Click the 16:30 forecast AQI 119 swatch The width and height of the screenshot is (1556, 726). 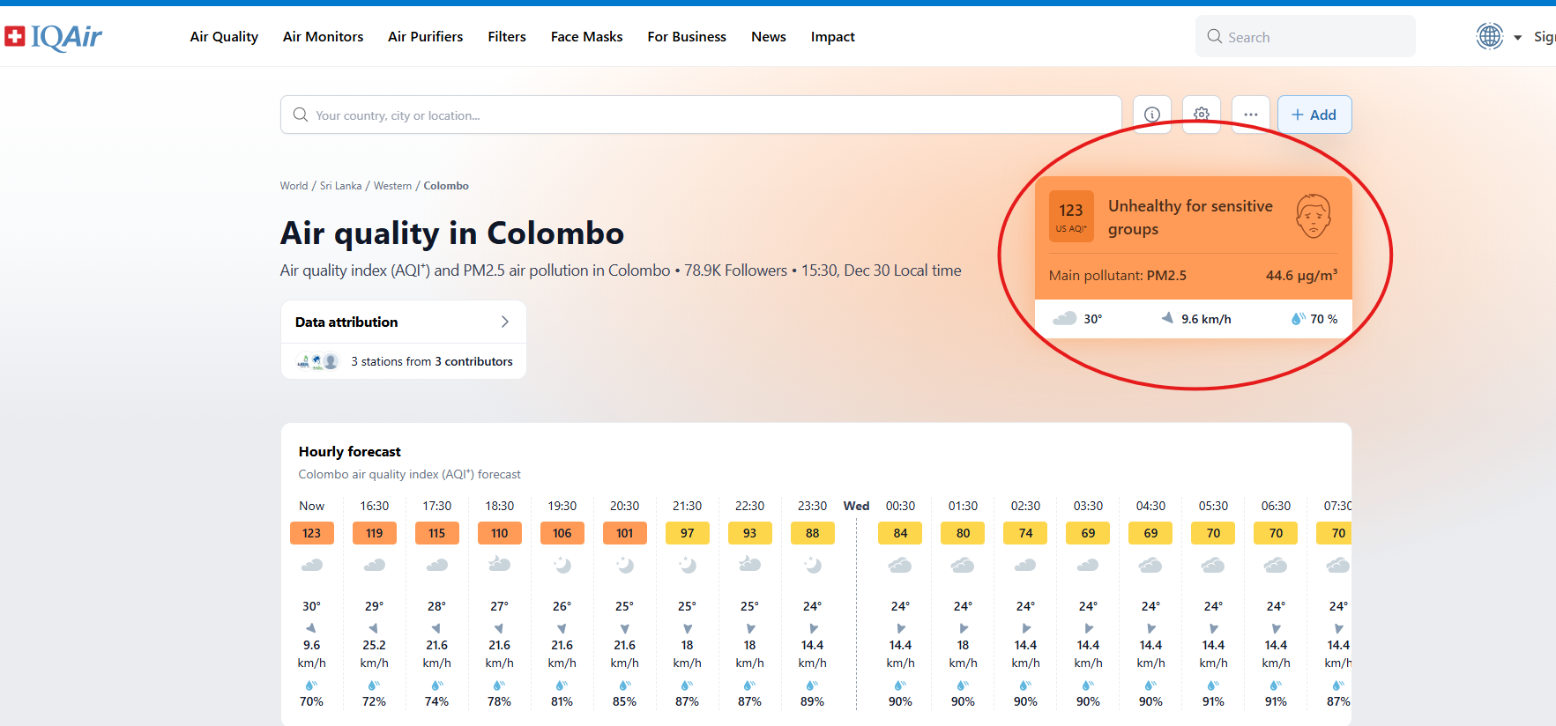click(375, 533)
